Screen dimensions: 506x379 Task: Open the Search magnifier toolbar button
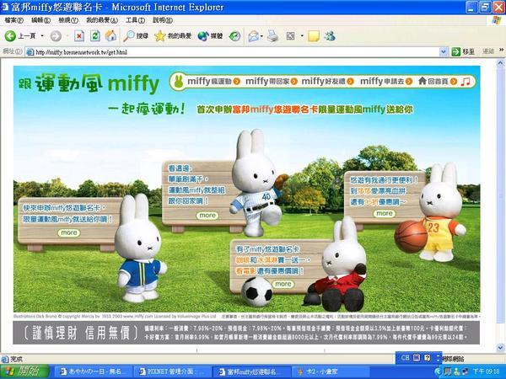[x=136, y=35]
